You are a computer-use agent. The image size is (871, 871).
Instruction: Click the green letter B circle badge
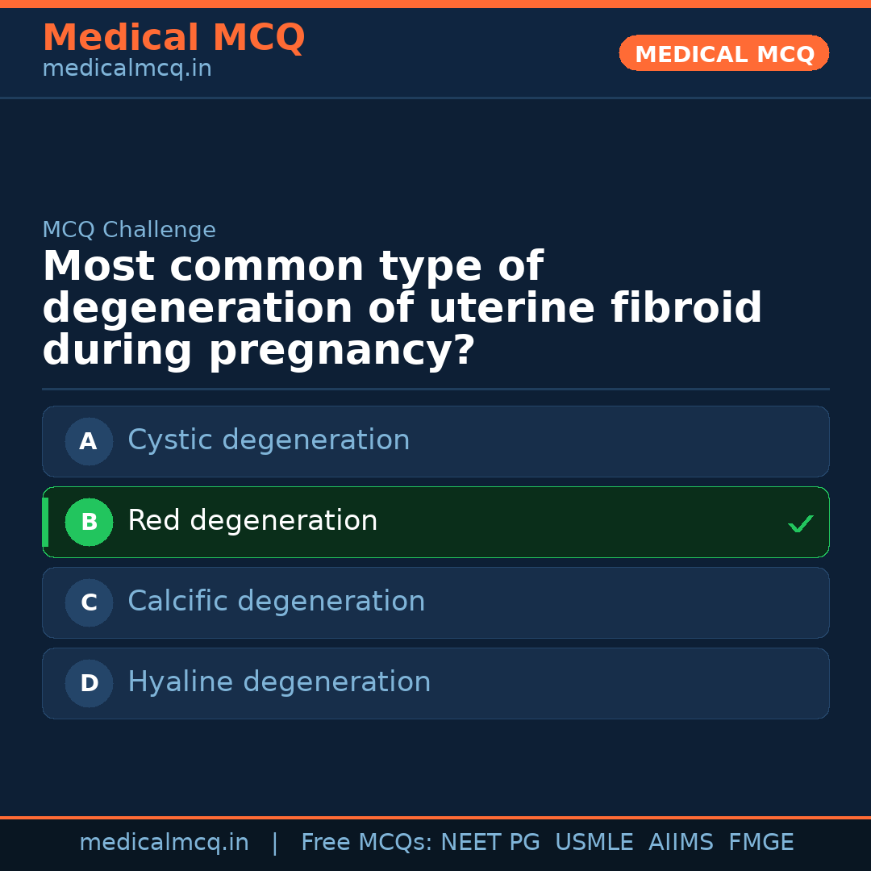[89, 522]
